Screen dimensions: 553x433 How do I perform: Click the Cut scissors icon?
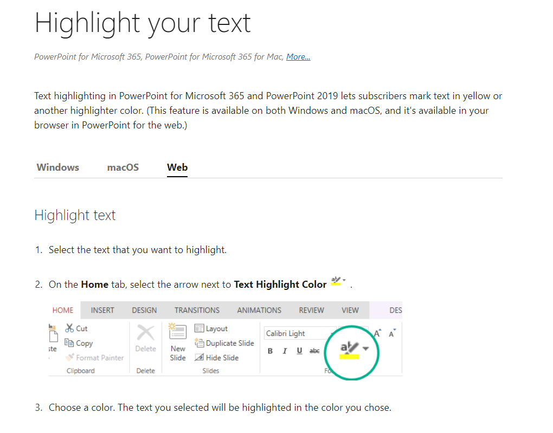click(x=69, y=328)
